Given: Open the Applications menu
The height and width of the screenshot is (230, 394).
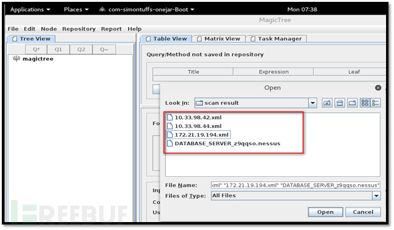Looking at the screenshot, I should (30, 10).
